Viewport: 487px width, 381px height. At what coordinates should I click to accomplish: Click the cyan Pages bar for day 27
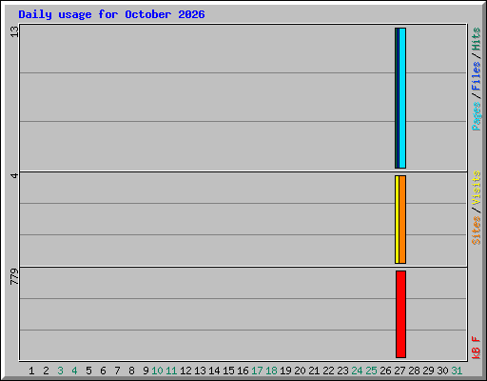[402, 98]
